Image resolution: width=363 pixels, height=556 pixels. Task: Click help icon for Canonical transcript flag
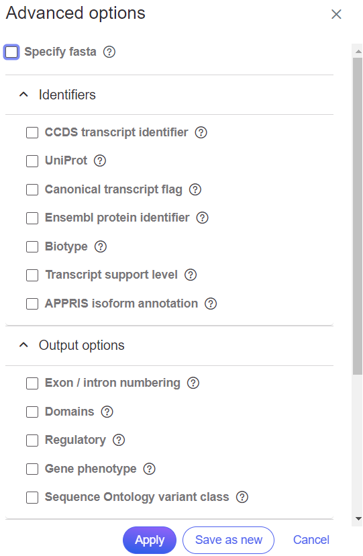click(195, 190)
